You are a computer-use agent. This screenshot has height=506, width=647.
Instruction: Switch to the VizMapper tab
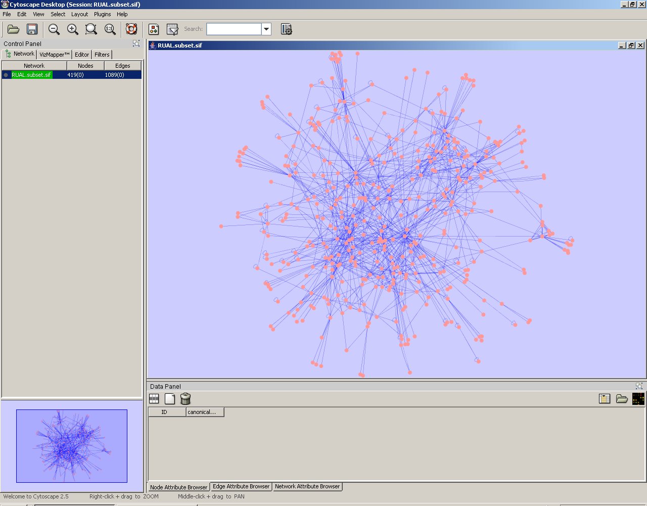(x=54, y=55)
